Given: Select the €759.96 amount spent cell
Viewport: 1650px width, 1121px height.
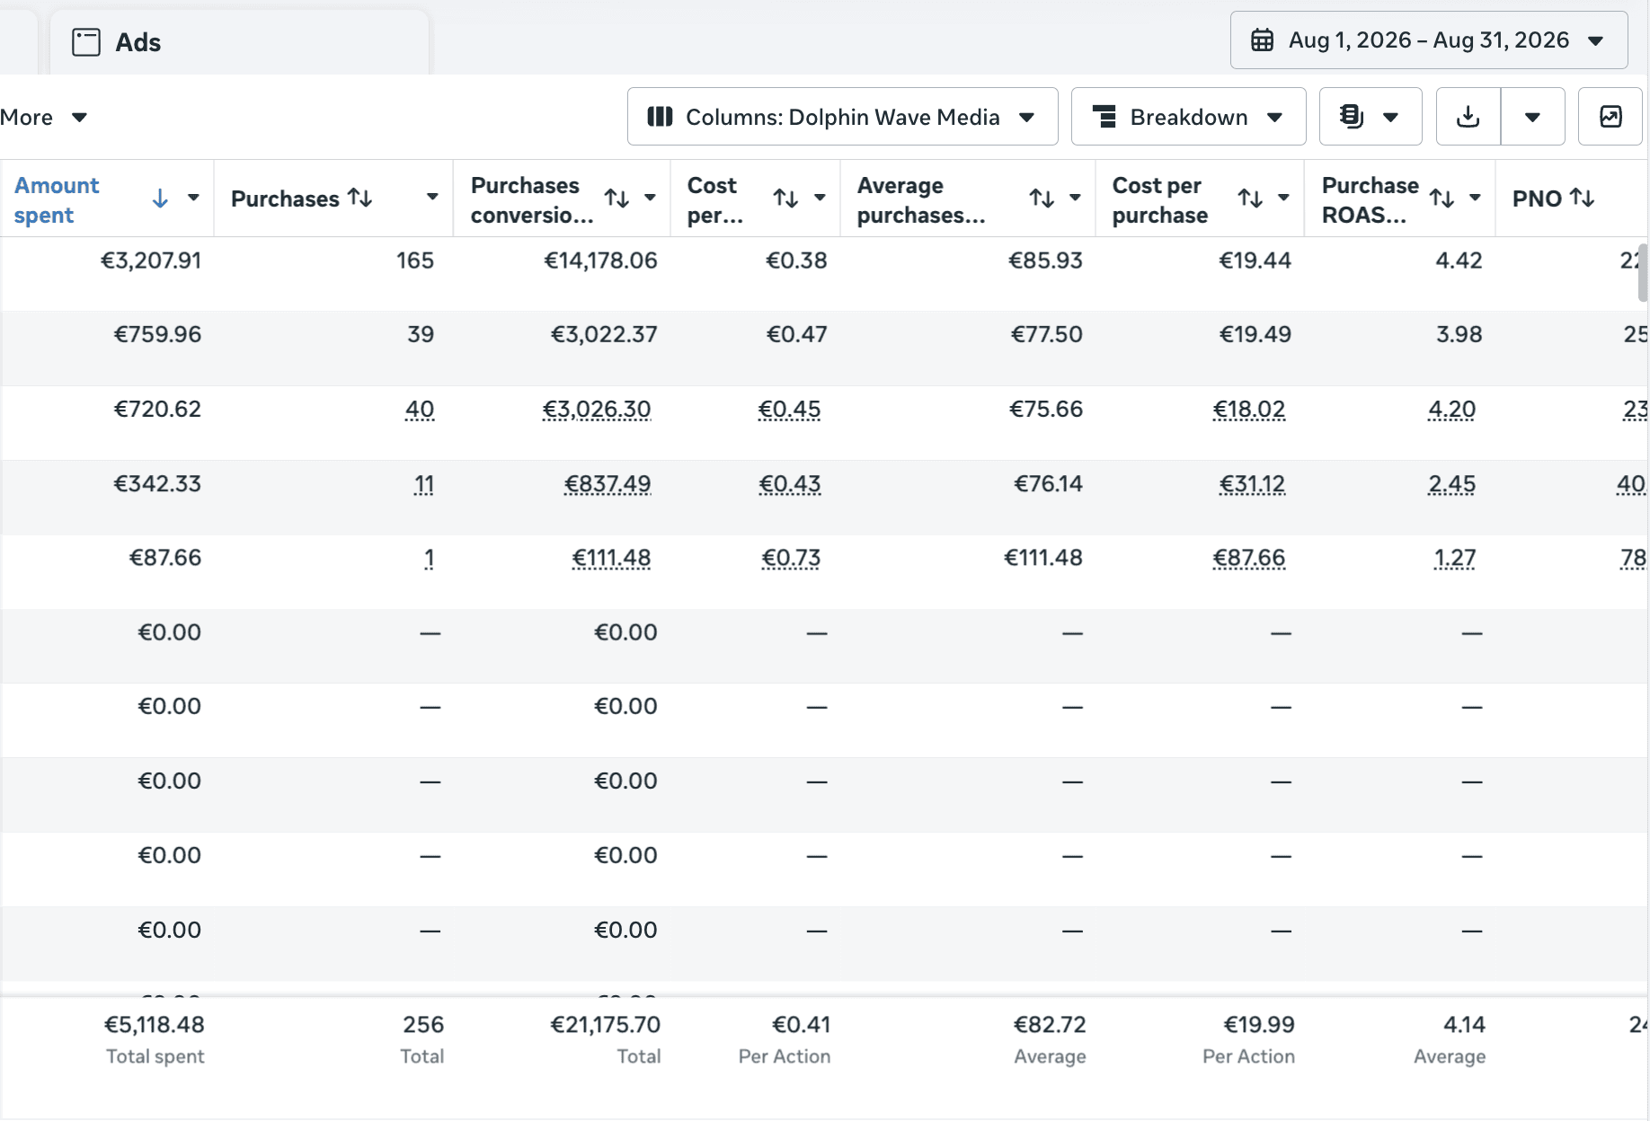Looking at the screenshot, I should (157, 334).
